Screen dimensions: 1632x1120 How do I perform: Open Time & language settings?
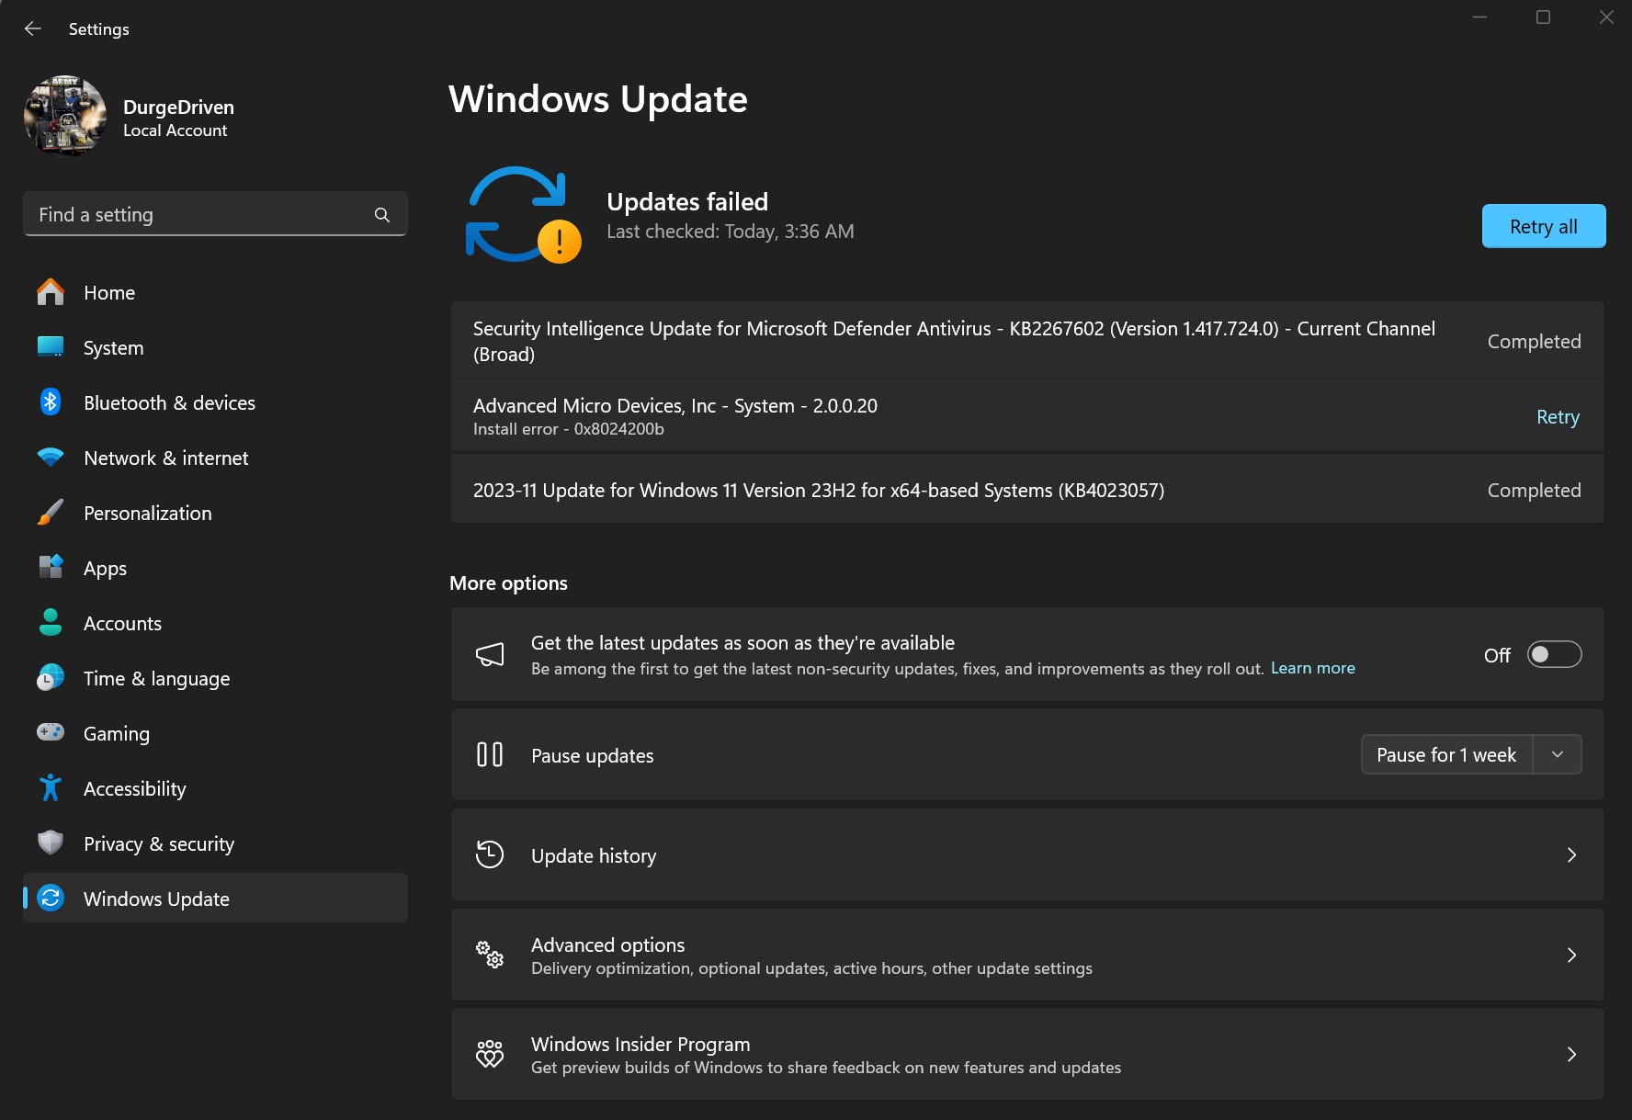215,678
